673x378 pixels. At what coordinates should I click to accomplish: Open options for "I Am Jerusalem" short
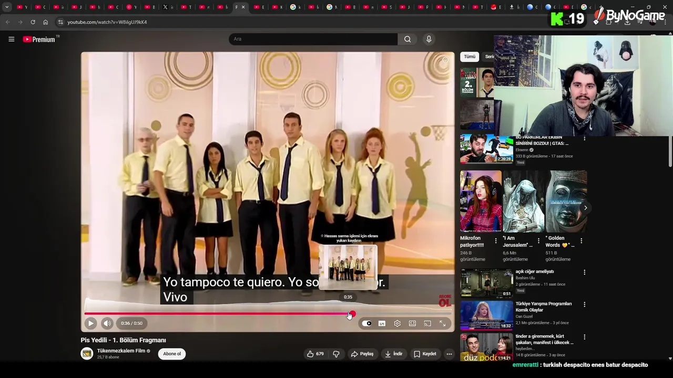click(538, 240)
